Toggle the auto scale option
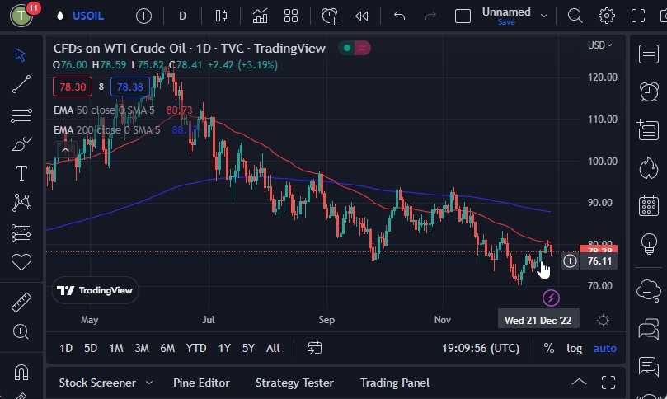 (604, 348)
